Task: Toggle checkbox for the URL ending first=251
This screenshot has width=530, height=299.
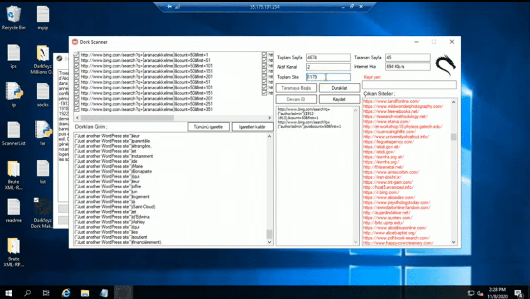Action: [76, 104]
